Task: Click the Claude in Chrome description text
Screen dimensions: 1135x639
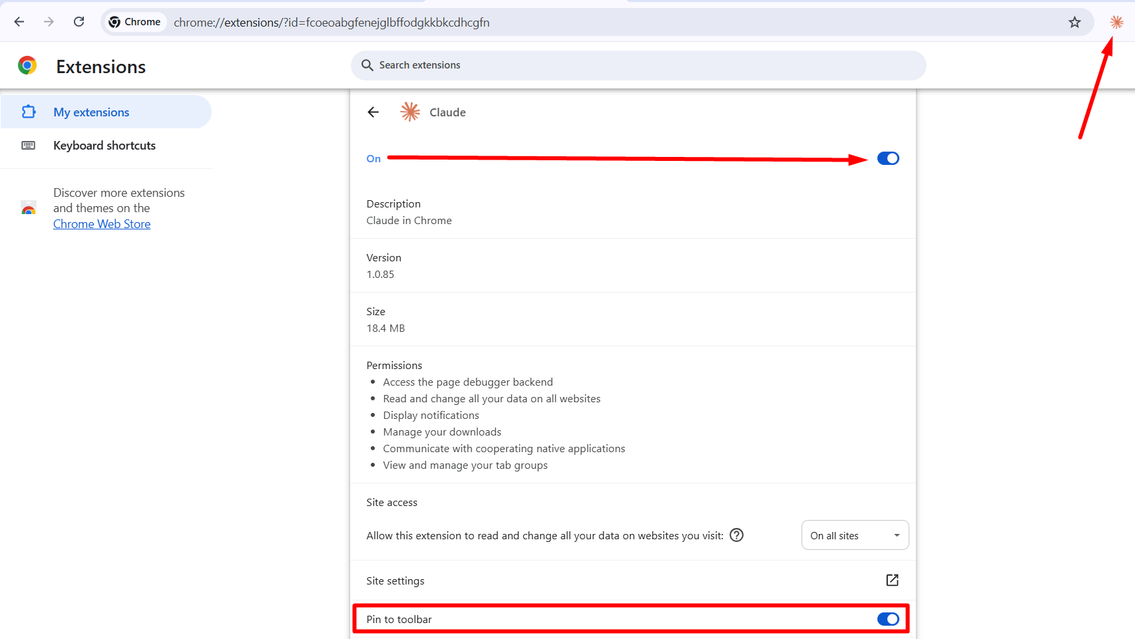Action: (x=409, y=220)
